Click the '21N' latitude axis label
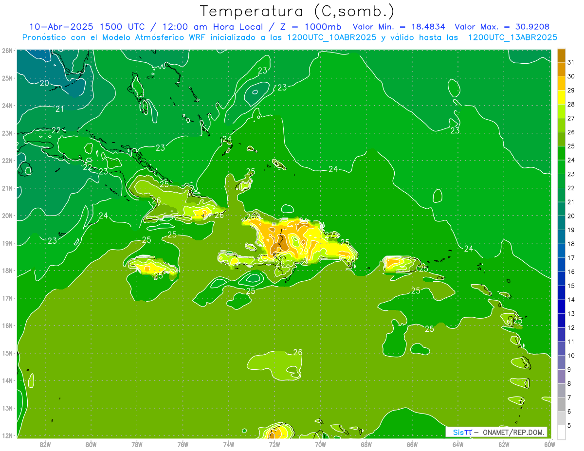Screen dimensions: 584x451 (x=7, y=188)
